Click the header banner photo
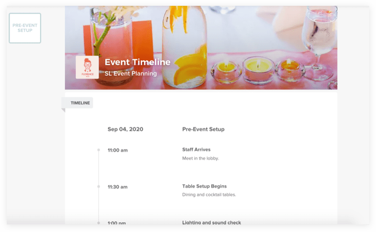Screen dimensions: 376x232 (201, 48)
